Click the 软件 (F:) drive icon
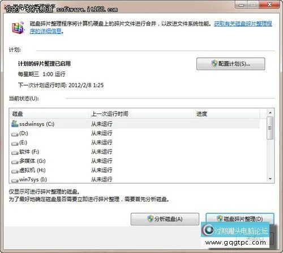 click(x=15, y=153)
